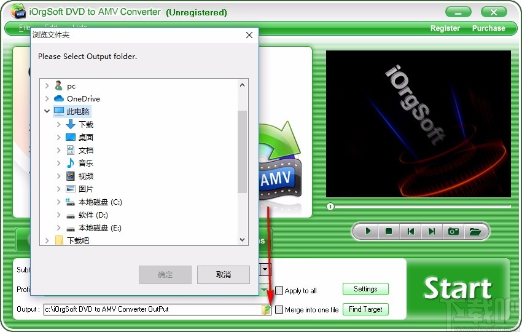522x332 pixels.
Task: Click the big Start button
Action: pyautogui.click(x=458, y=289)
